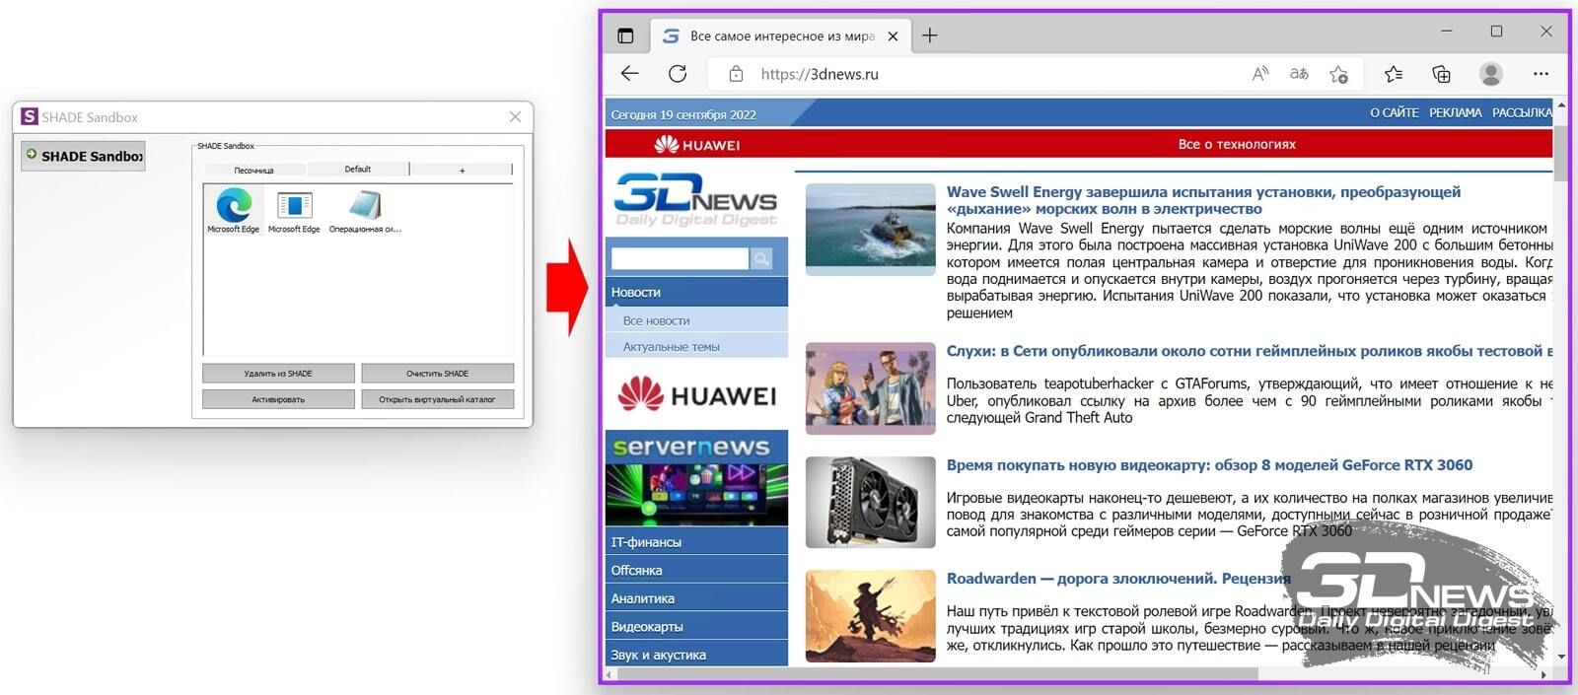Close the SHADE Sandbox window
Viewport: 1578px width, 695px height.
[515, 116]
